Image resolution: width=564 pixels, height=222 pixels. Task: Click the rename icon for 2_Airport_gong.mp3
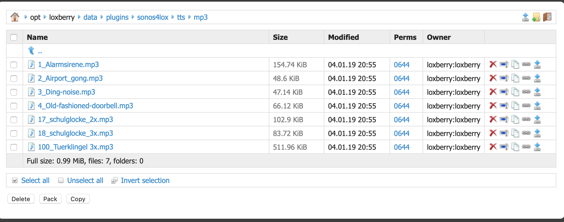504,78
